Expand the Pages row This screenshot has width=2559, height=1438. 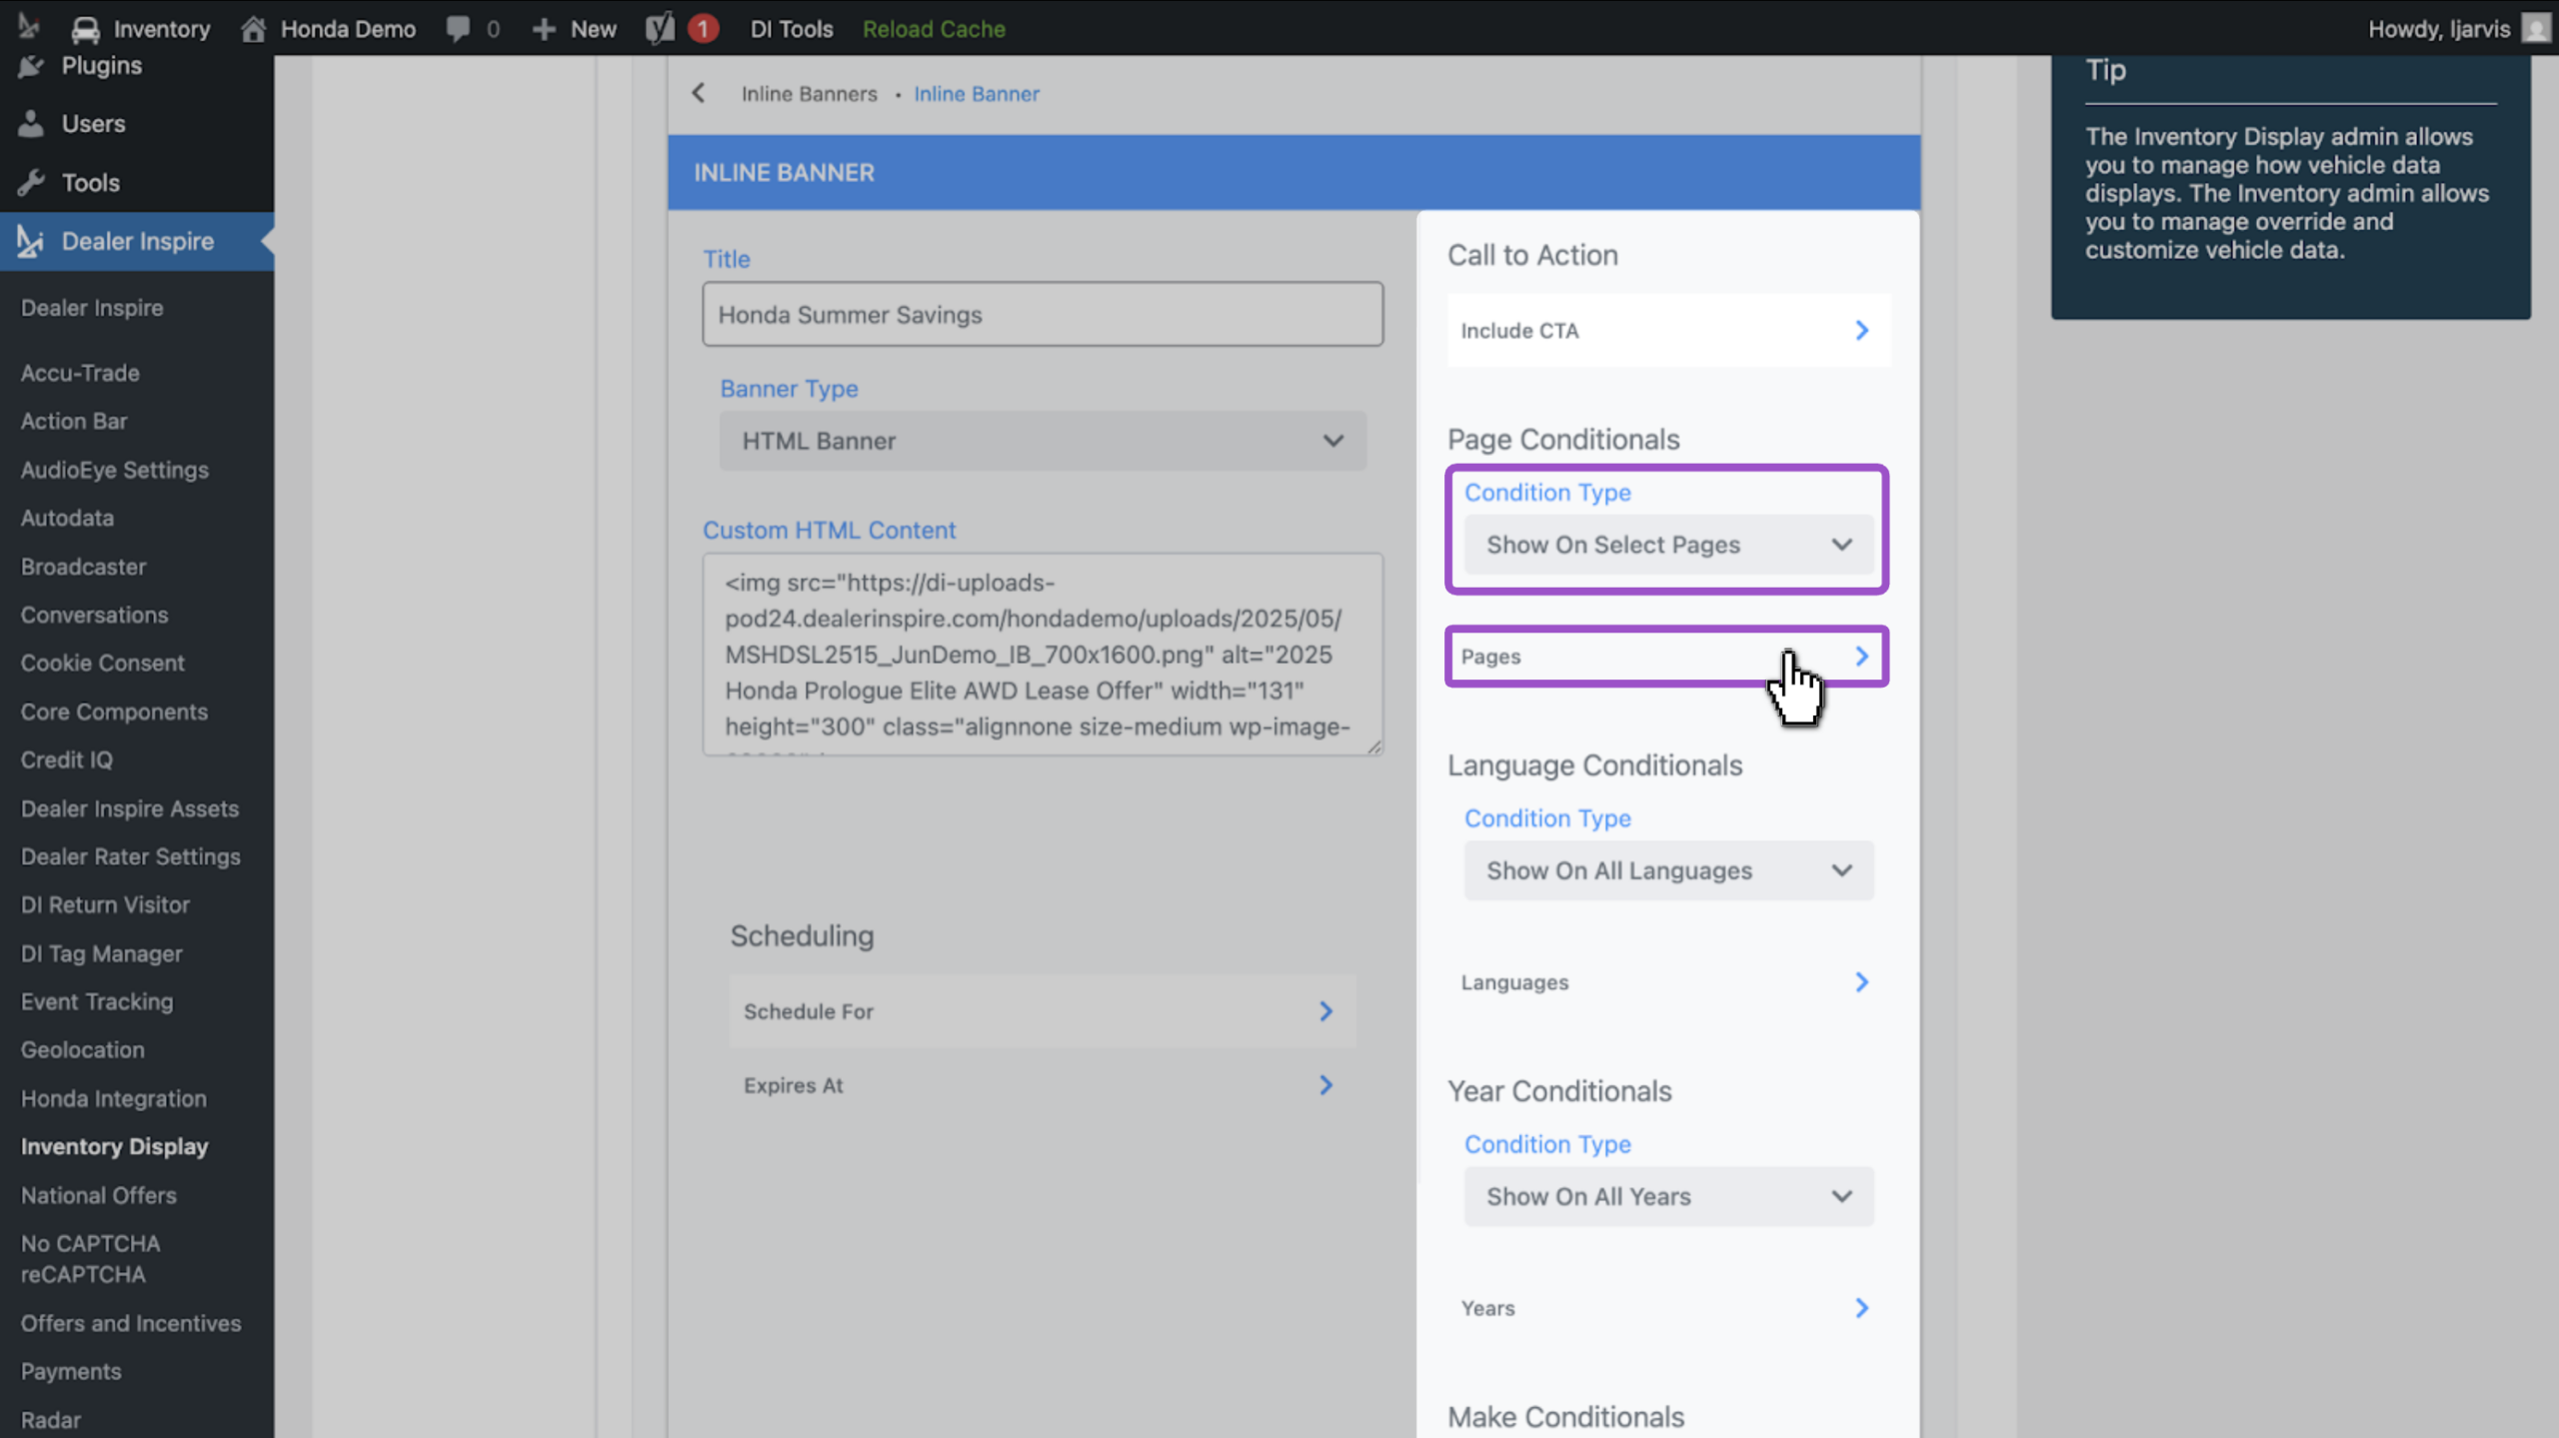(x=1667, y=657)
